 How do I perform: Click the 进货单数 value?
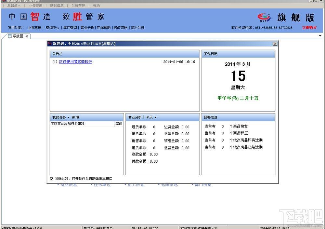(154, 127)
